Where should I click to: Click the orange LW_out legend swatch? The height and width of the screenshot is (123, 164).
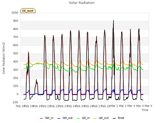[x=95, y=118]
